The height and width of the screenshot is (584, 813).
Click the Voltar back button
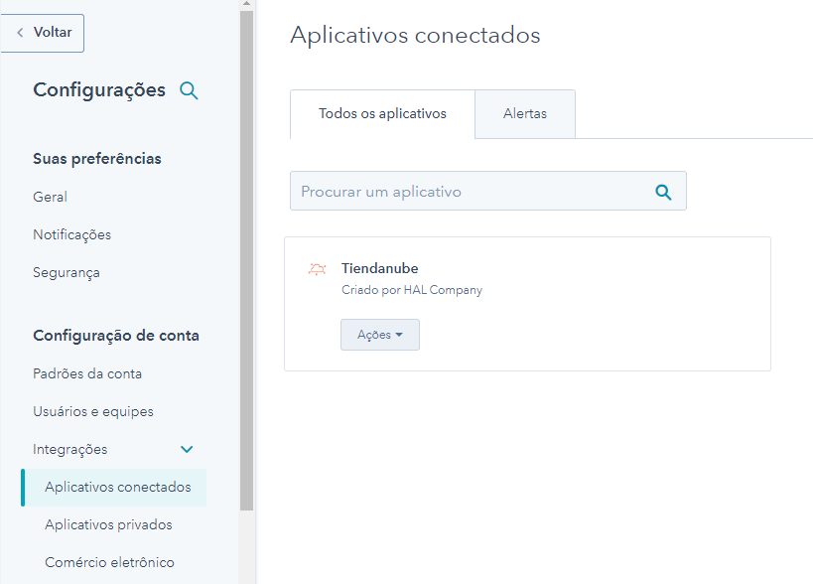click(43, 33)
